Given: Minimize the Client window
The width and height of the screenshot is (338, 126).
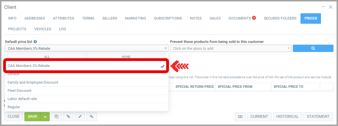Looking at the screenshot, I should tap(323, 7).
